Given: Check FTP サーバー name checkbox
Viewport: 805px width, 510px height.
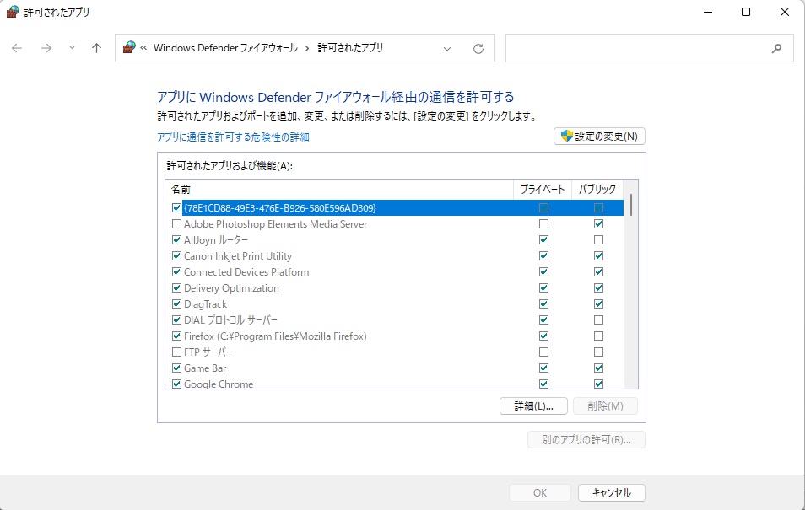Looking at the screenshot, I should (x=176, y=352).
